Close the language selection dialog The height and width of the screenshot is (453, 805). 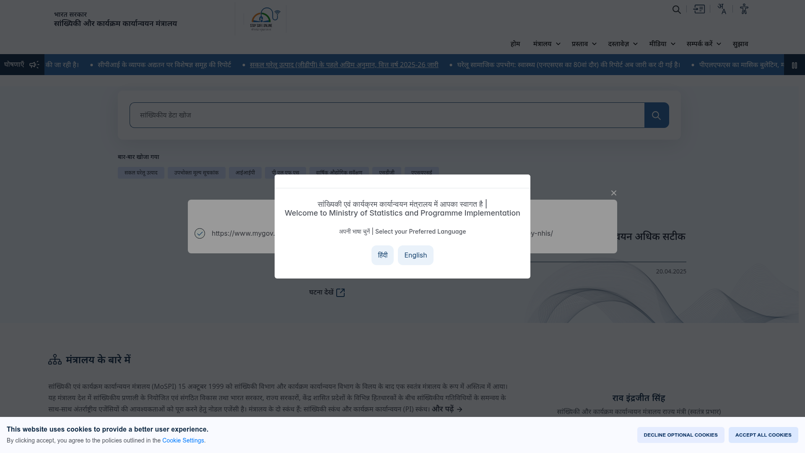coord(613,193)
